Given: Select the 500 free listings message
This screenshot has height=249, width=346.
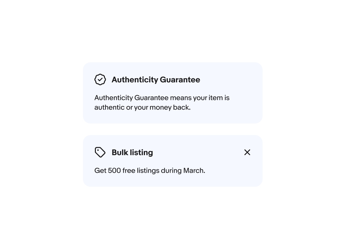Looking at the screenshot, I should tap(150, 170).
